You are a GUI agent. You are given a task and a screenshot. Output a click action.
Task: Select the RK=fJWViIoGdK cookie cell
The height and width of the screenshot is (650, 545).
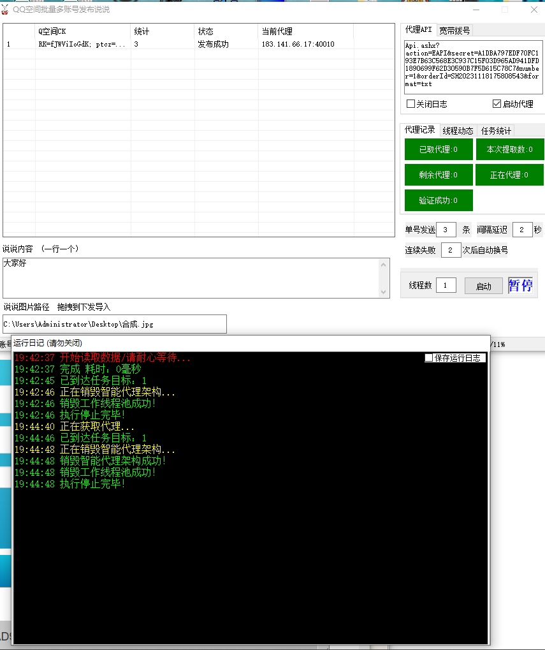tap(83, 44)
